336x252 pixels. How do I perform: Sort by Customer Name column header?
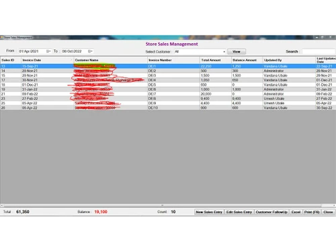point(110,60)
